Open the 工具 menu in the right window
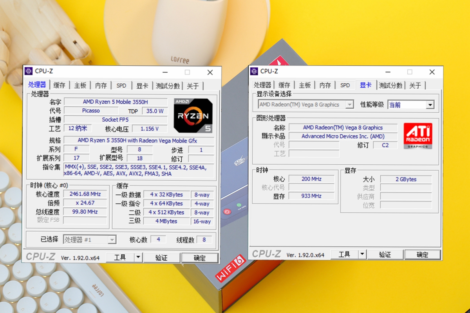 point(345,254)
